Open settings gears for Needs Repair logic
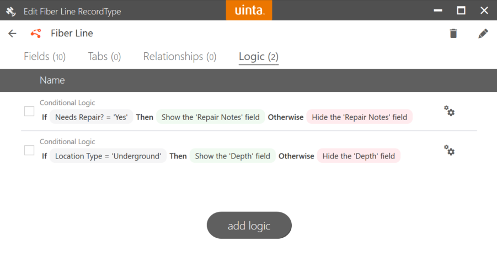Viewport: 497px width, 263px height. (449, 111)
